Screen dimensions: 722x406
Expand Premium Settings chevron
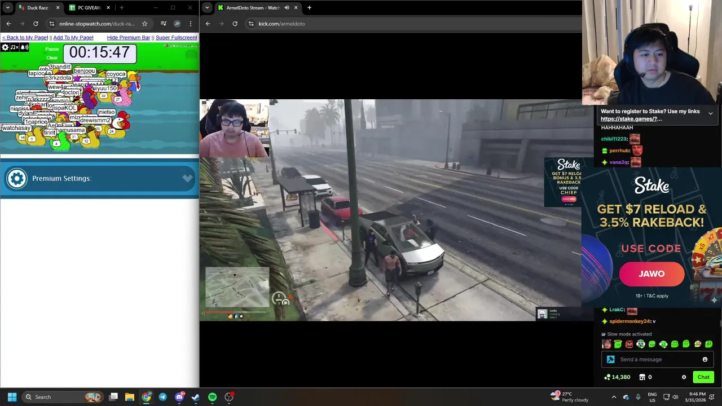(187, 178)
